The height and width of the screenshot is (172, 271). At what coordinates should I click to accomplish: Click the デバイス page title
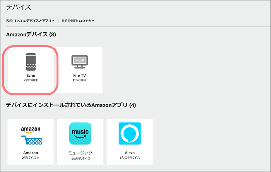pos(19,7)
